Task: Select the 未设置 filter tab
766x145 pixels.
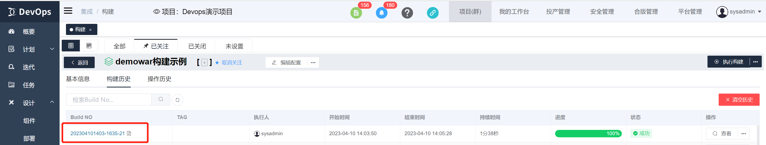Action: 234,46
